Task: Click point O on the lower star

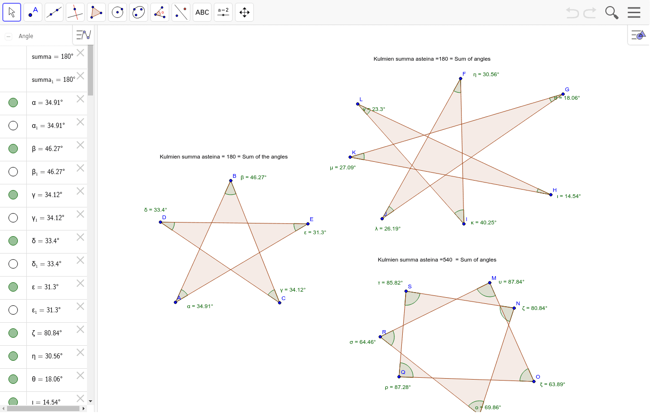Action: point(534,381)
